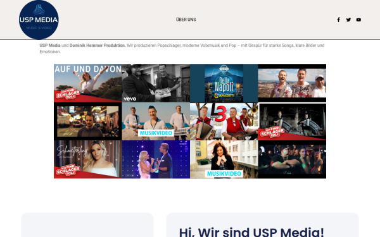The height and width of the screenshot is (237, 380).
Task: Open the Schmetterling video thumbnail
Action: click(x=88, y=159)
